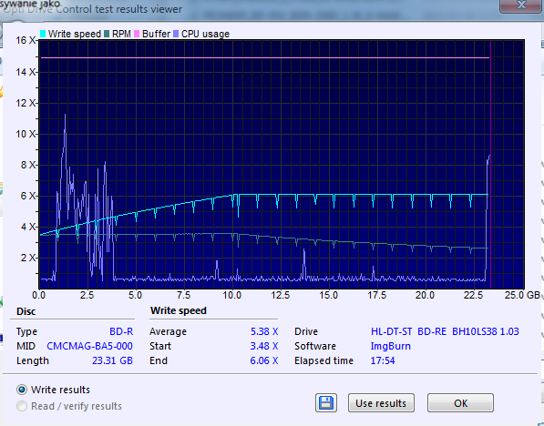Click the ImgBurn software value

point(391,346)
